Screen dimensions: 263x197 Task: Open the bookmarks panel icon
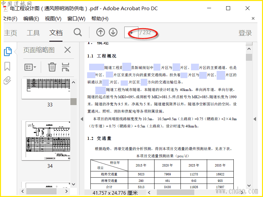[x=7, y=66]
